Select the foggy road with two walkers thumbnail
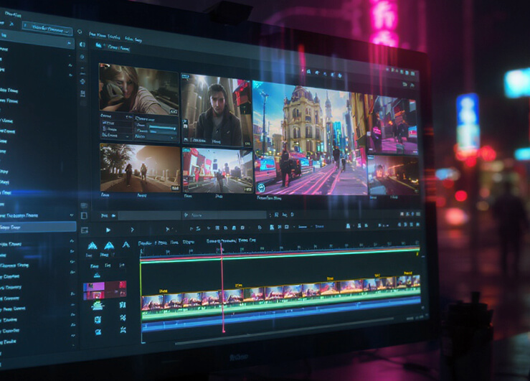 [140, 168]
